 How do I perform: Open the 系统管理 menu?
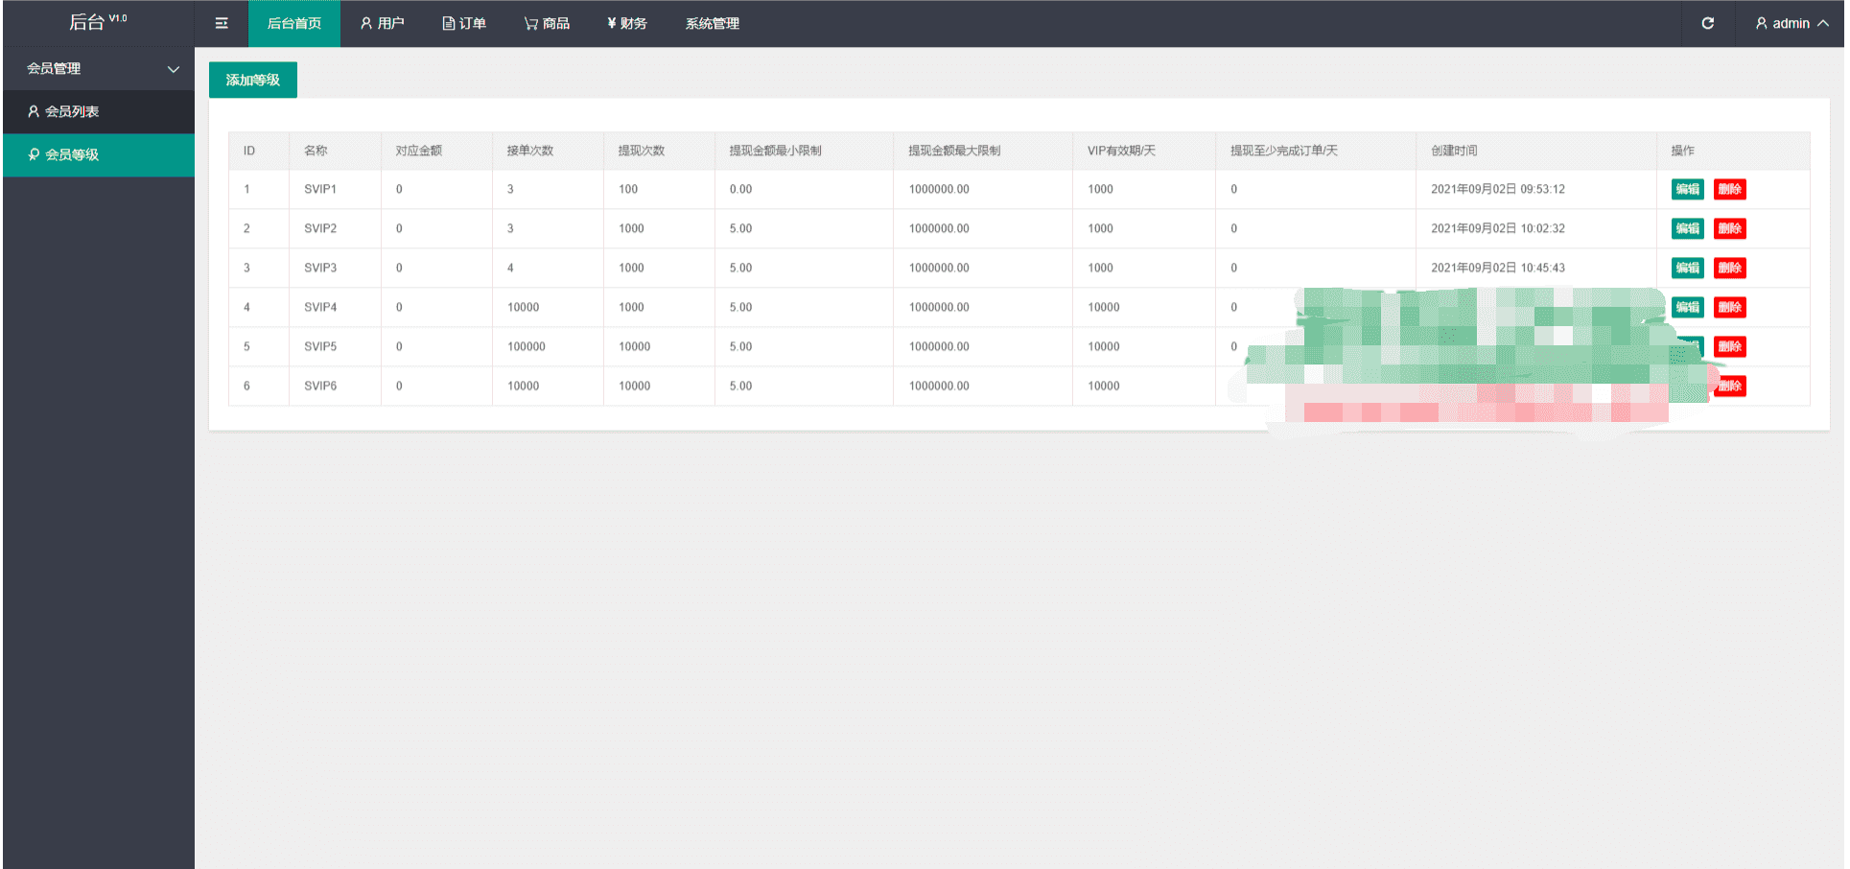[x=712, y=24]
